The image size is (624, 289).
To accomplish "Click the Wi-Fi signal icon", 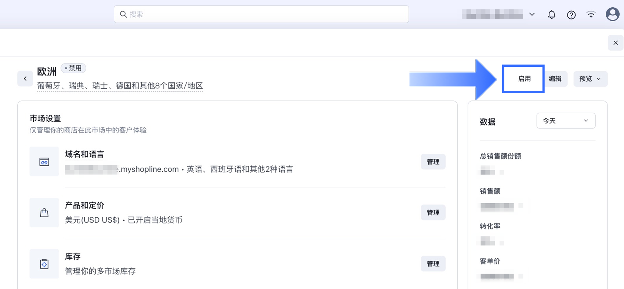I will click(x=591, y=15).
